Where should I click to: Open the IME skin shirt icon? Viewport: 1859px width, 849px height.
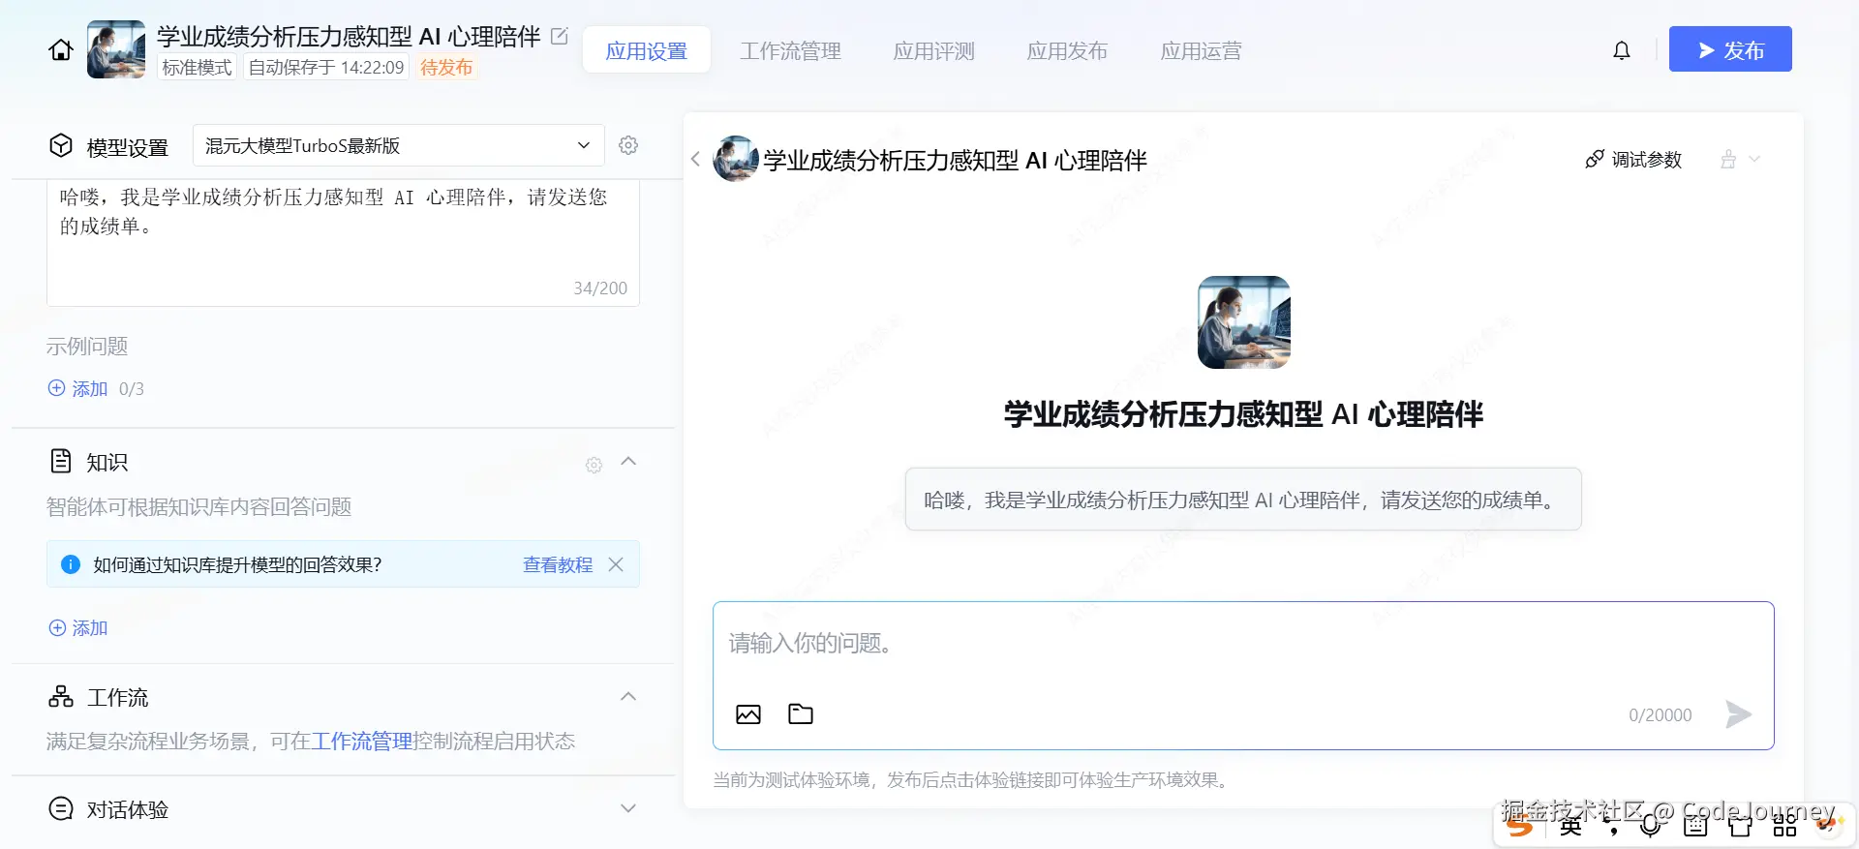tap(1740, 825)
